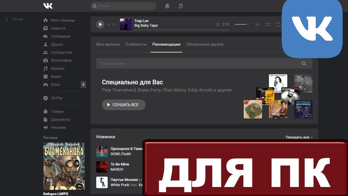348x196 pixels.
Task: Open 'Видео' sidebar entry
Action: click(x=56, y=76)
